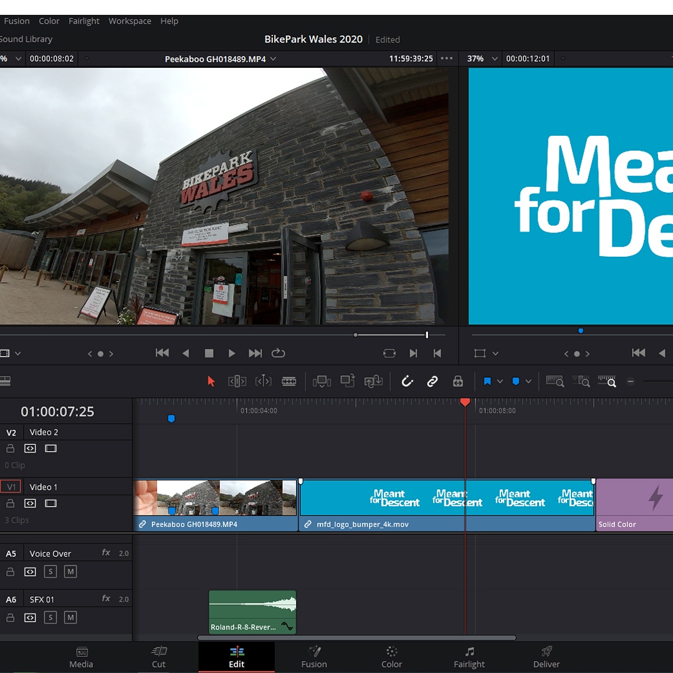Click the Replace Clip icon
This screenshot has height=673, width=673.
pyautogui.click(x=373, y=381)
